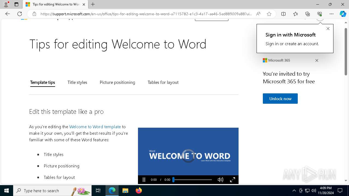Viewport: 349px width, 196px height.
Task: Open the Favorites list
Action: (296, 14)
